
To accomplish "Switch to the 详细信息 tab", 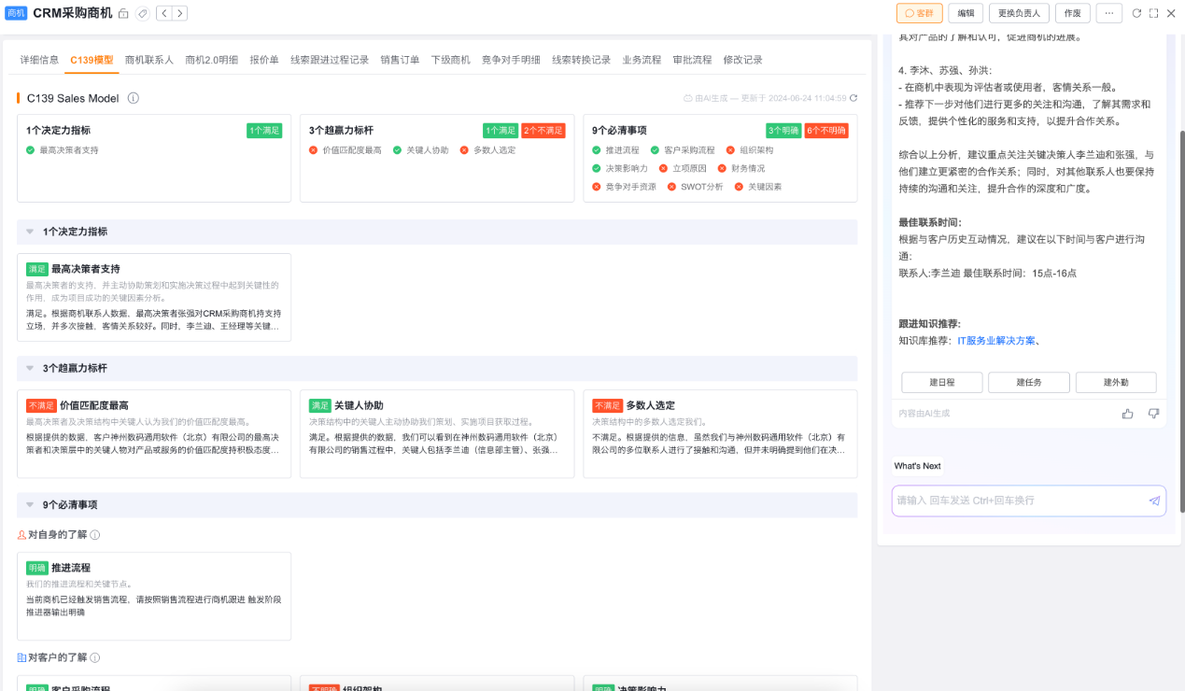I will 39,60.
